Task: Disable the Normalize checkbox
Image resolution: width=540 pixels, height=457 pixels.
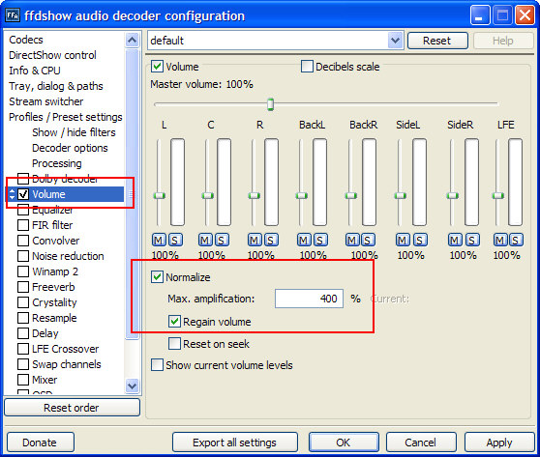Action: click(157, 277)
